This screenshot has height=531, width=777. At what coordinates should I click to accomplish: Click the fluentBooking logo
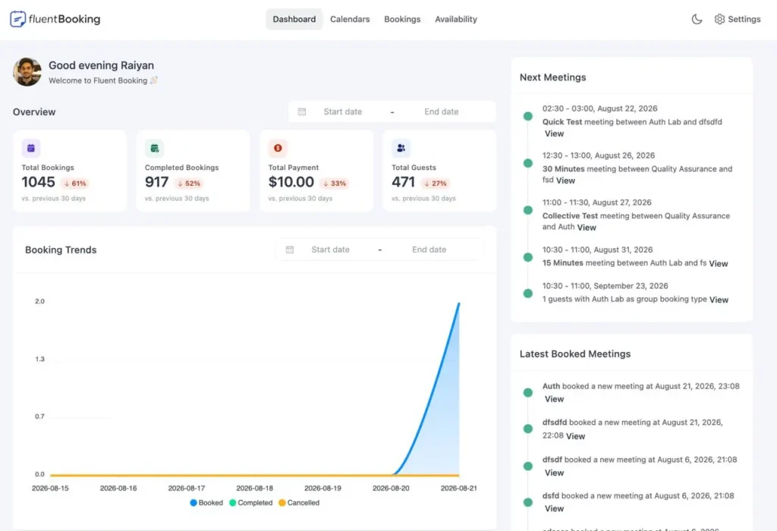(55, 19)
